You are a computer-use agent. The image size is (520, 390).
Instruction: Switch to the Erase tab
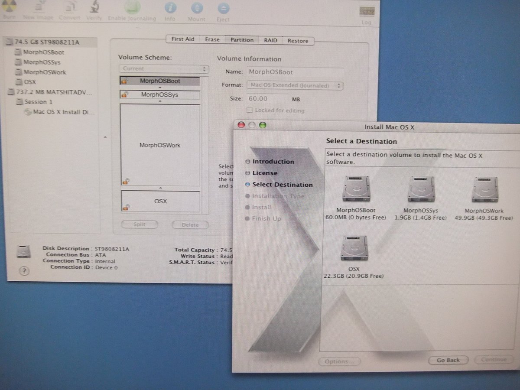pos(212,39)
